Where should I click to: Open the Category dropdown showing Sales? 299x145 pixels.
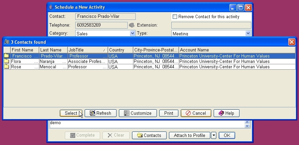[132, 33]
